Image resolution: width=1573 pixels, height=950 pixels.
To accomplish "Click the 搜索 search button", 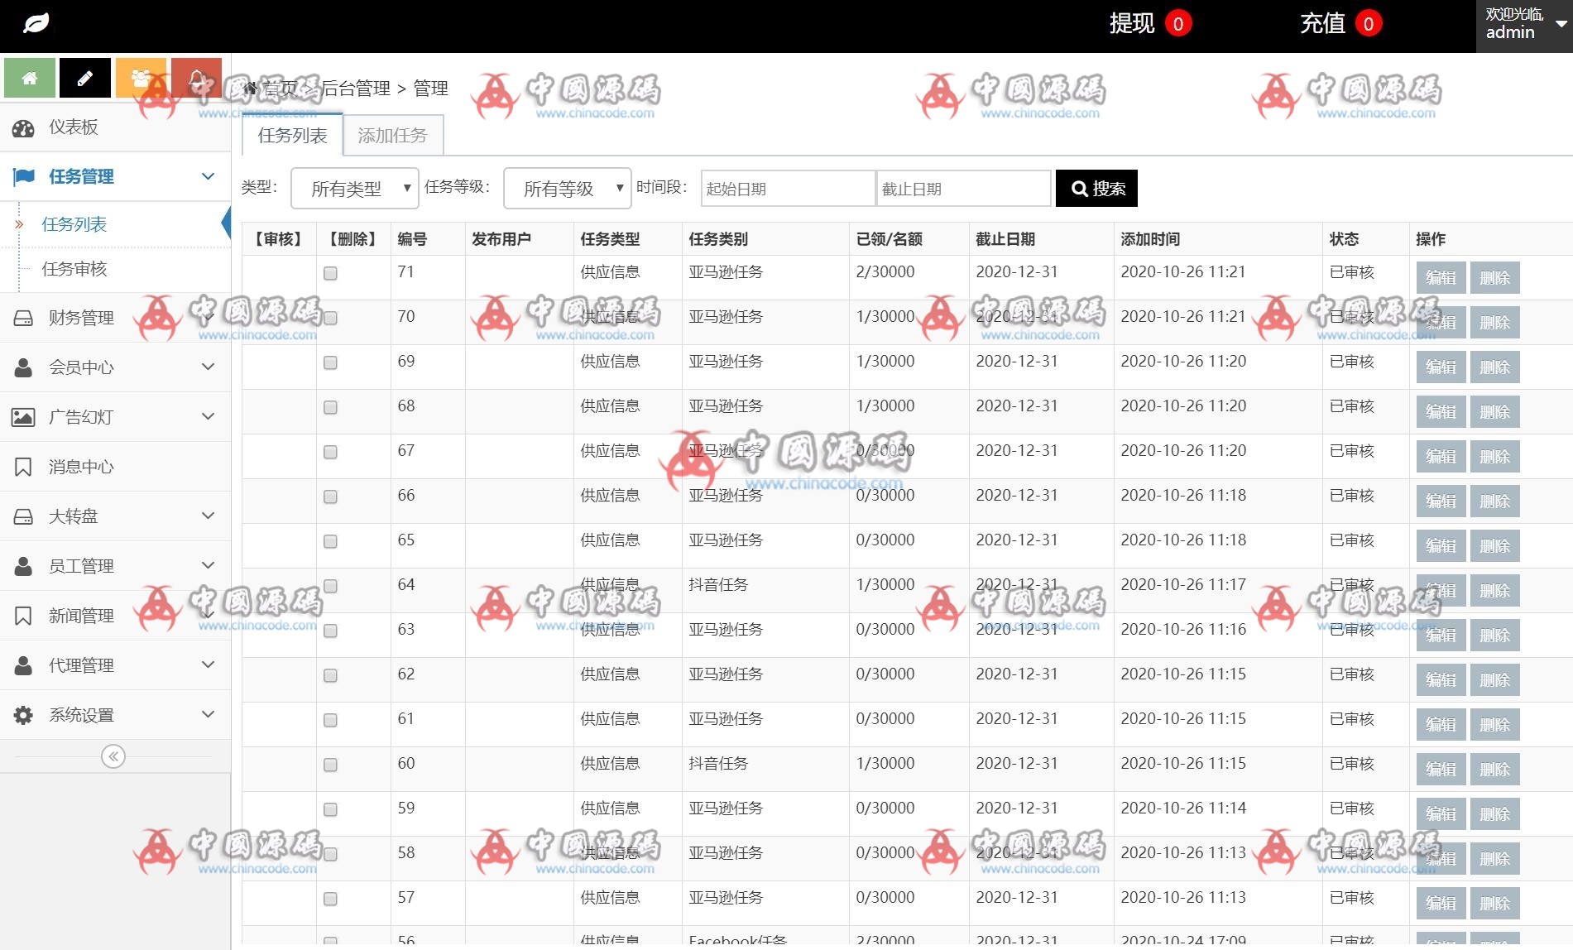I will click(x=1096, y=188).
